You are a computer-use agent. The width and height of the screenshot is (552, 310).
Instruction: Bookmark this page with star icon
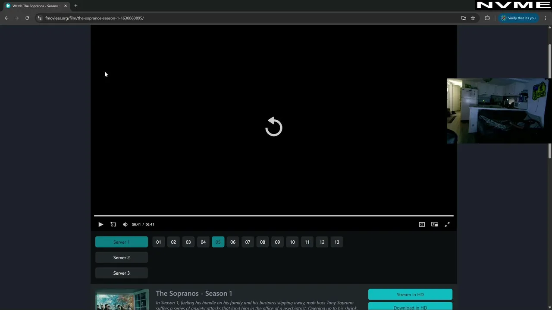coord(473,18)
